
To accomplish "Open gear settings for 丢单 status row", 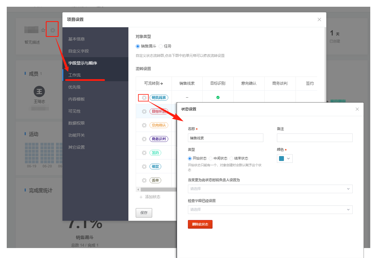I will click(x=144, y=180).
